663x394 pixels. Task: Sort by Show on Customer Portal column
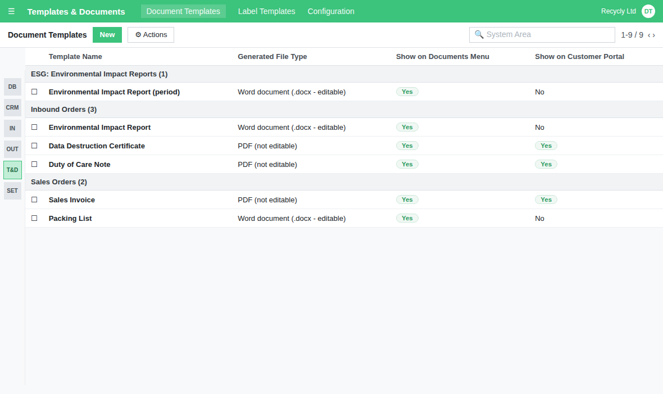pos(579,57)
